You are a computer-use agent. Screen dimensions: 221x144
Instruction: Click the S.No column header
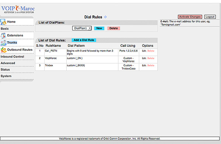coord(40,46)
